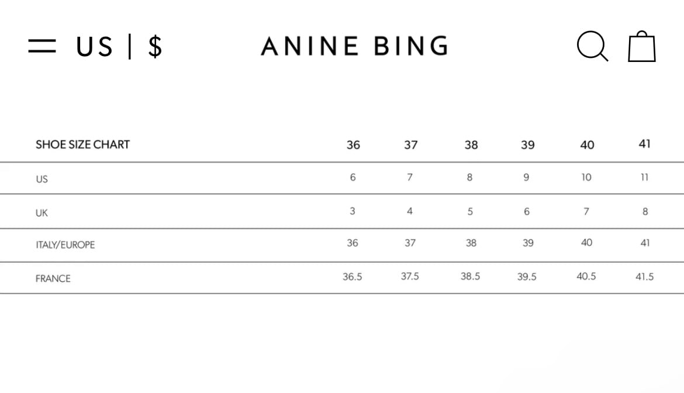Select the FRANCE row label
Image resolution: width=684 pixels, height=393 pixels.
point(53,278)
